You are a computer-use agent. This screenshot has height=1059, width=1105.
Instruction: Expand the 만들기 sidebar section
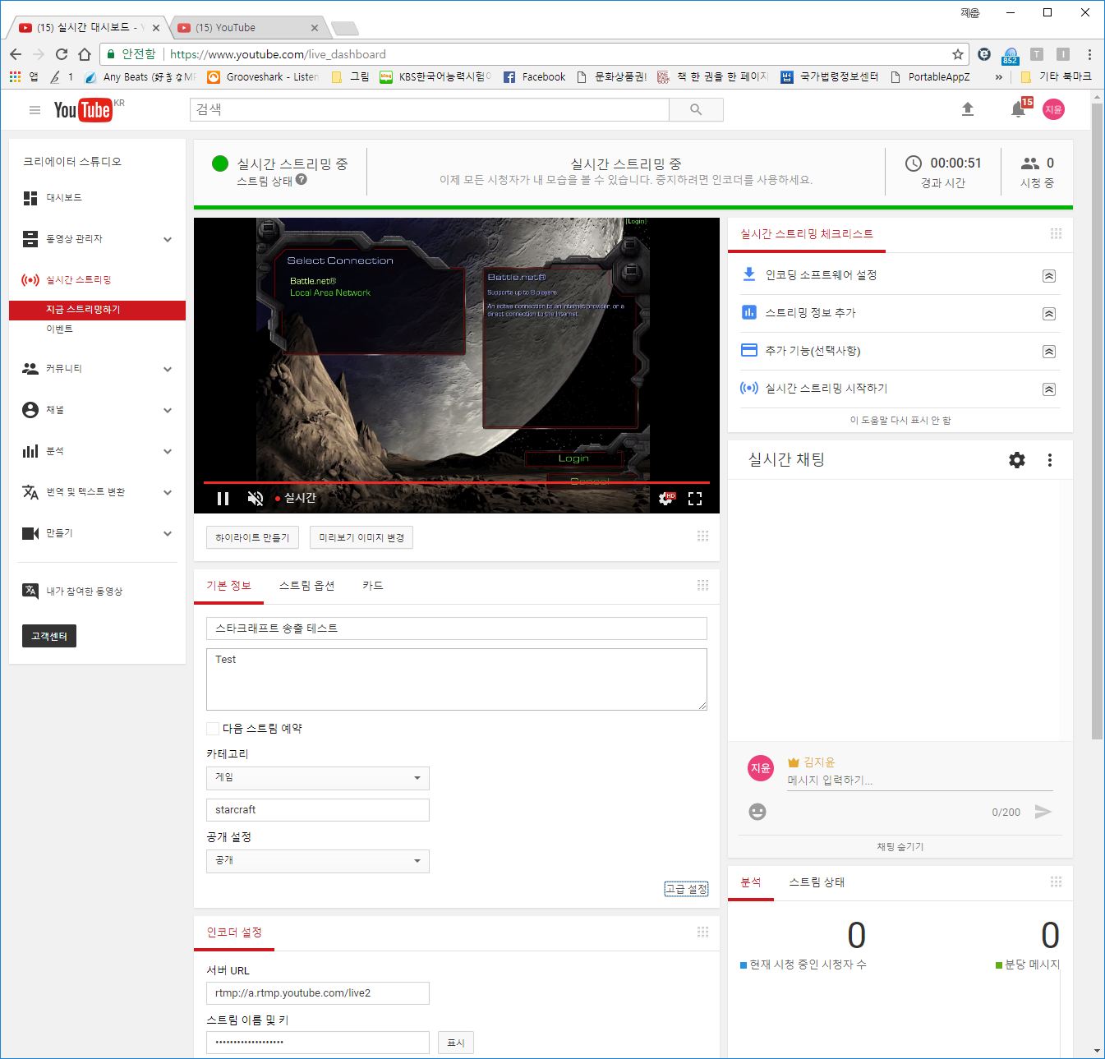[x=168, y=533]
